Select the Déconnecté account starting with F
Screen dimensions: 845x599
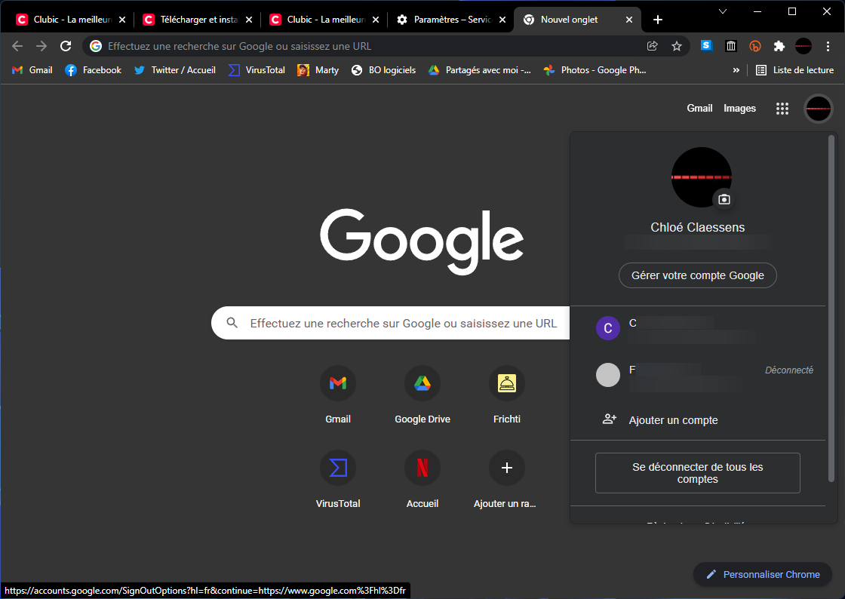[x=697, y=375]
